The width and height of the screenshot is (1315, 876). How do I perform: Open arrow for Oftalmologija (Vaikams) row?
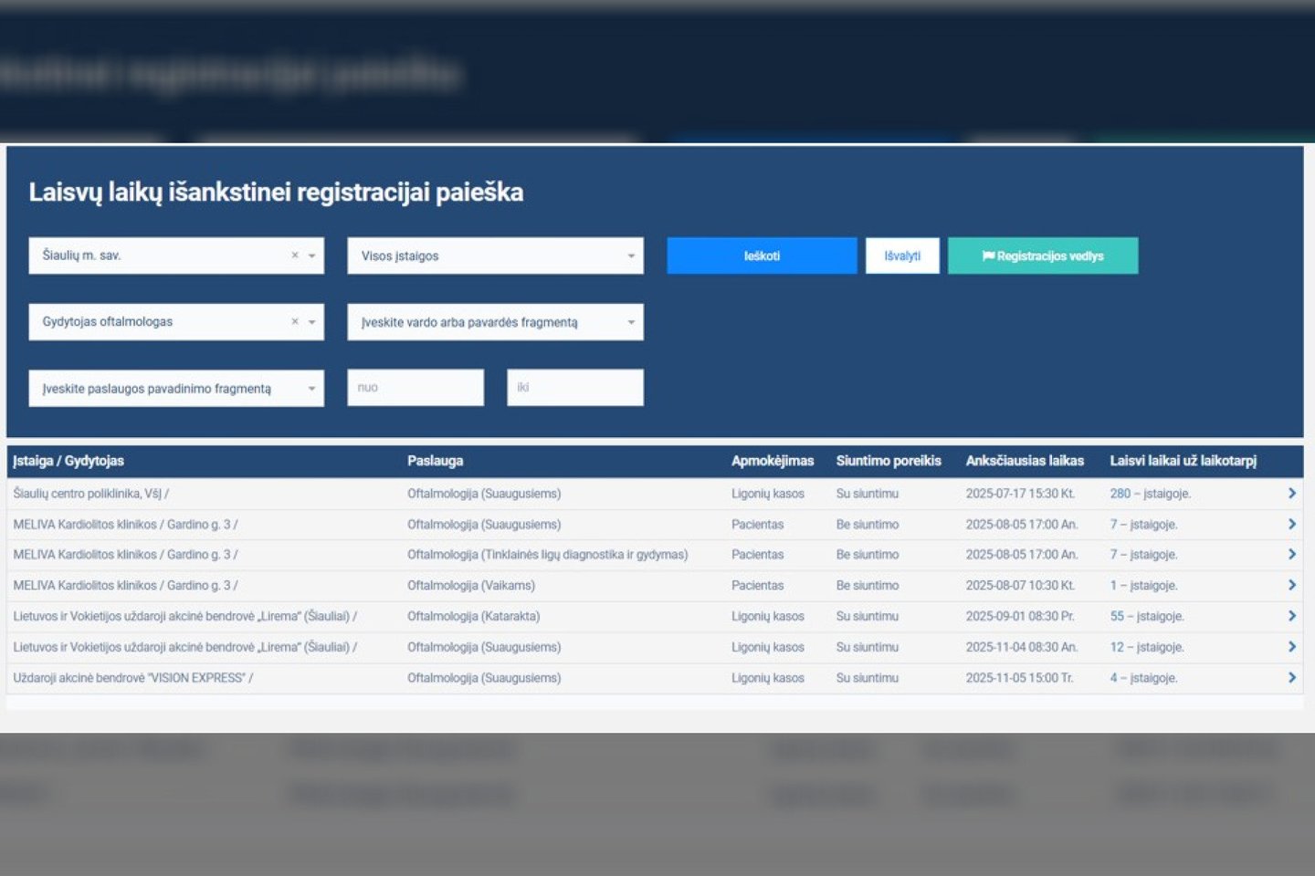(x=1291, y=585)
